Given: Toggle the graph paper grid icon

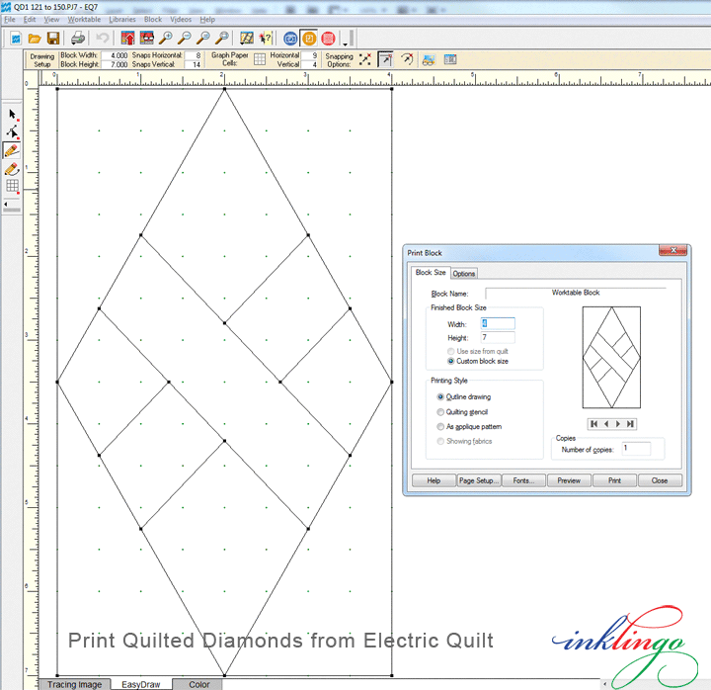Looking at the screenshot, I should click(x=260, y=59).
